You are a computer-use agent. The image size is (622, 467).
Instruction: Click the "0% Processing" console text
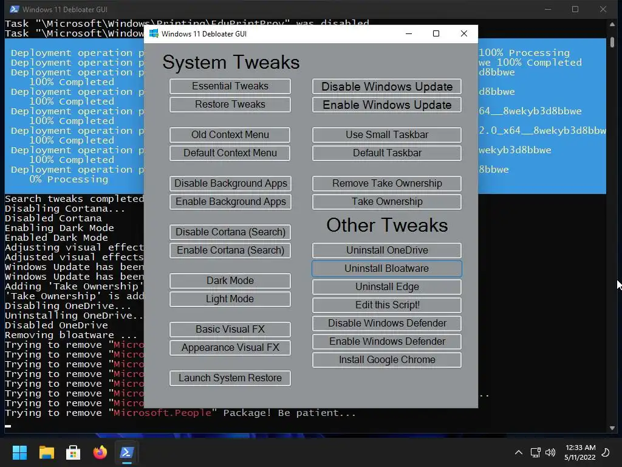point(69,179)
